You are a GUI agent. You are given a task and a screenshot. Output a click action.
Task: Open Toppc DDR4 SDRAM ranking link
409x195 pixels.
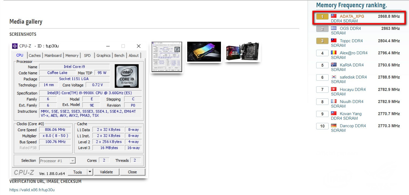pyautogui.click(x=347, y=43)
